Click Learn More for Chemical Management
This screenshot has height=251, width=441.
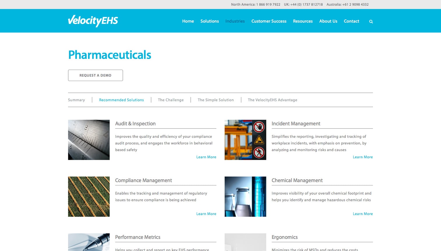[x=363, y=214]
